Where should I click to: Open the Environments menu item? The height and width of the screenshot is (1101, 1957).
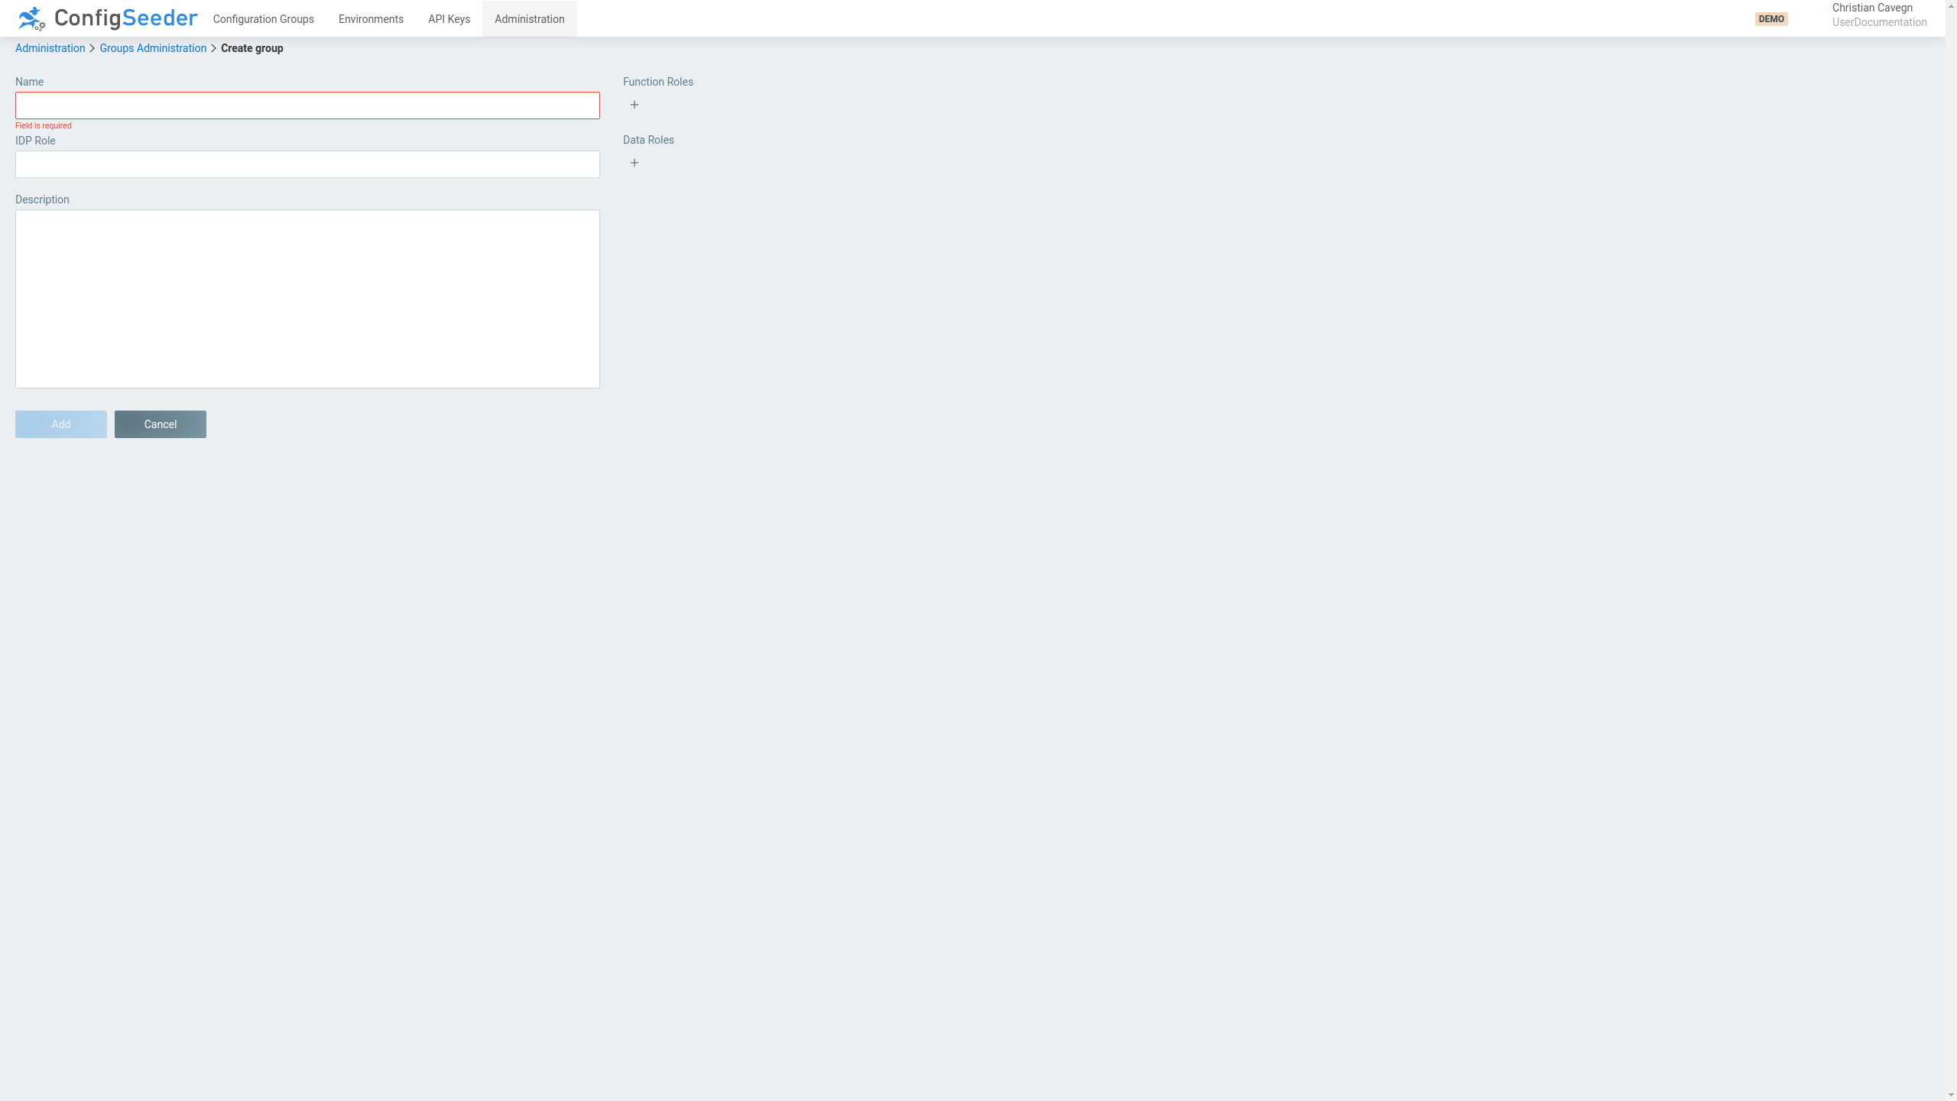(371, 19)
